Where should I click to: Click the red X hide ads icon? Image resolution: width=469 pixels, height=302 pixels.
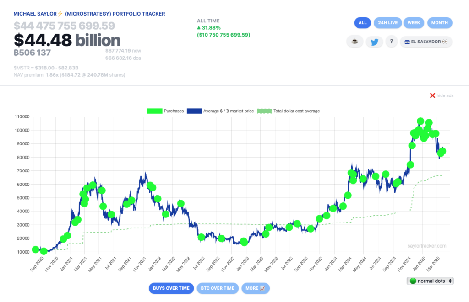click(432, 95)
